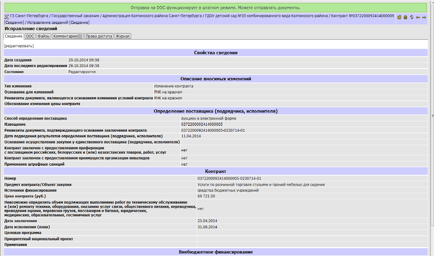Open the Администрация Колпинского района breadcrumb
Image resolution: width=434 pixels, height=256 pixels.
(x=152, y=16)
